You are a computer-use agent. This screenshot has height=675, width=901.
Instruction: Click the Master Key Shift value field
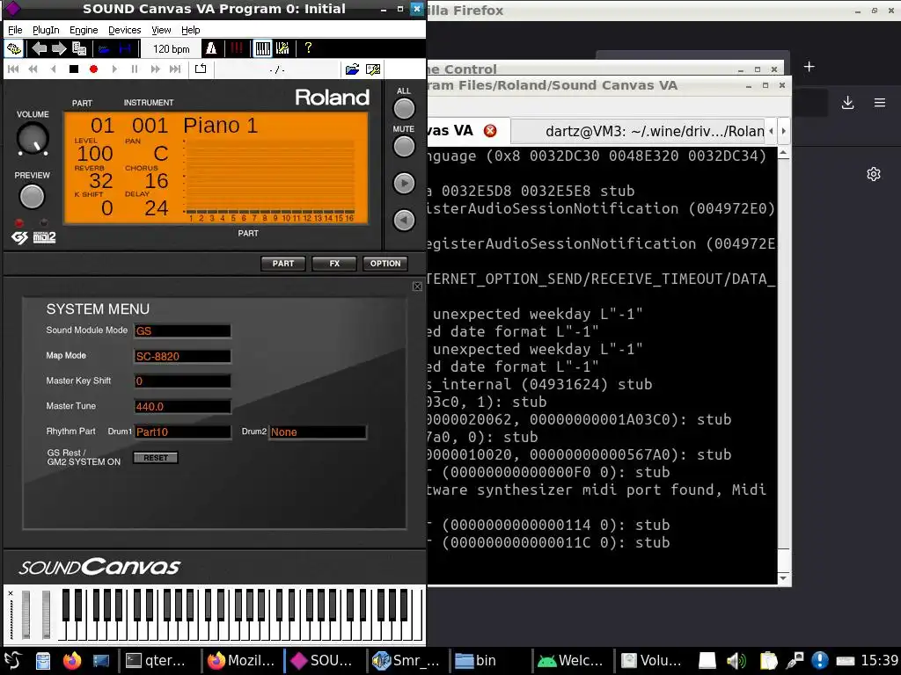click(182, 381)
